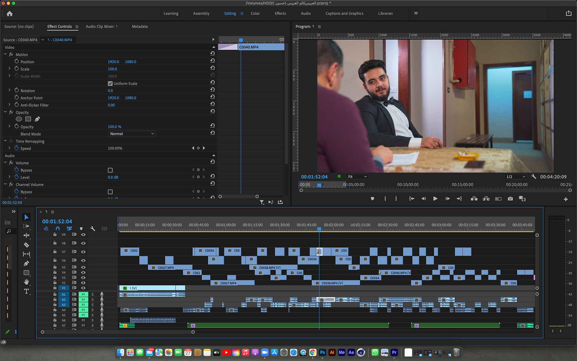Select the ellipse mask tool under Opacity
The height and width of the screenshot is (361, 577).
(19, 119)
